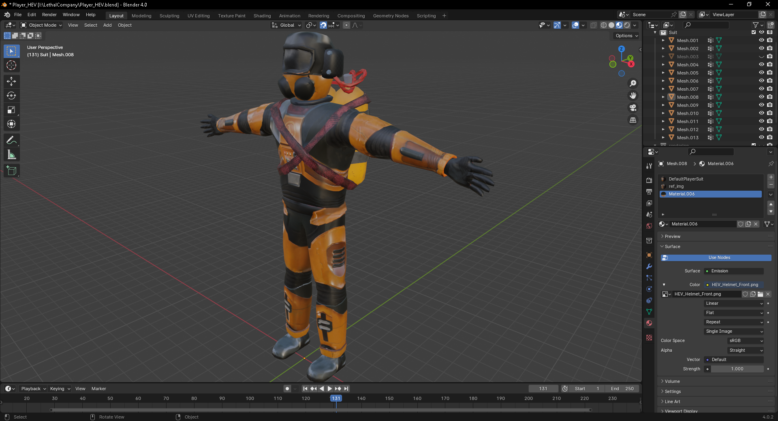Collapse the Surface panel
Screen dimensions: 778x421
(x=672, y=247)
